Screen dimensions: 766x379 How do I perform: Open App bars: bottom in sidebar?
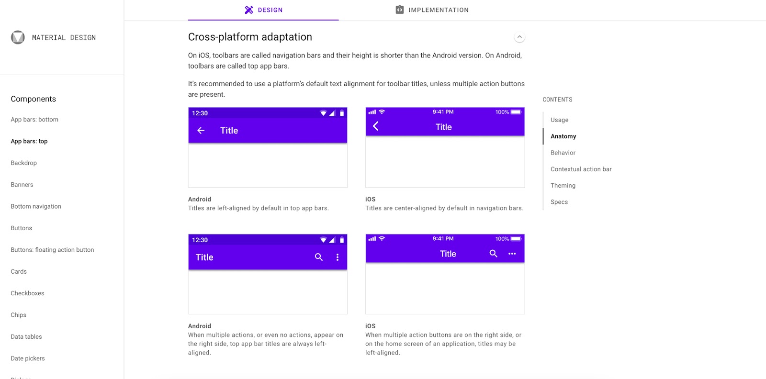(34, 120)
